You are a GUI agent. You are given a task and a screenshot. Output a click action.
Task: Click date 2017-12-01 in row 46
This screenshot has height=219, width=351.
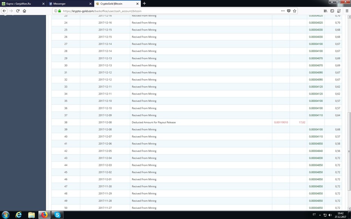(105, 179)
